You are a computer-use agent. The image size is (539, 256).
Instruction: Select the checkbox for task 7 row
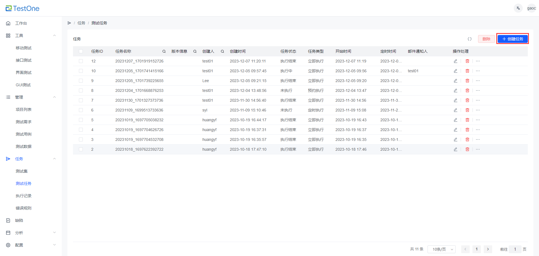(x=81, y=100)
